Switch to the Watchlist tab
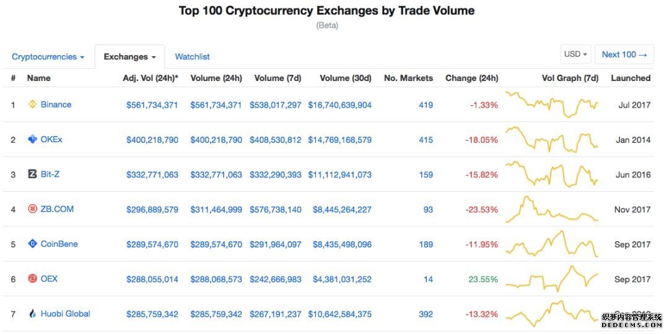The height and width of the screenshot is (334, 669). pos(193,57)
